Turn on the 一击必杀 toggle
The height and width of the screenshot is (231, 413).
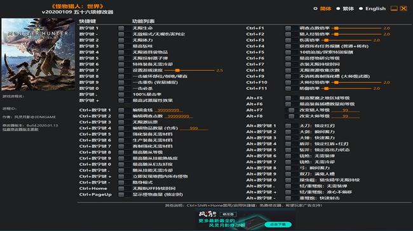tap(125, 89)
